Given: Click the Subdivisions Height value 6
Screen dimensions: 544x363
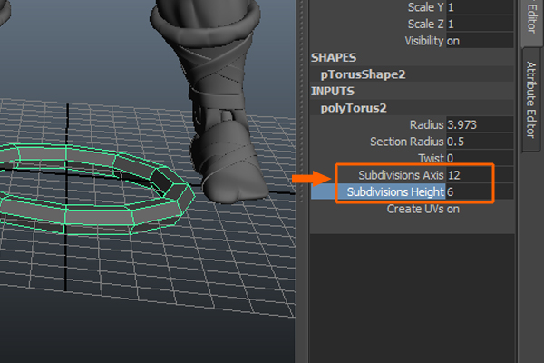Looking at the screenshot, I should 480,192.
